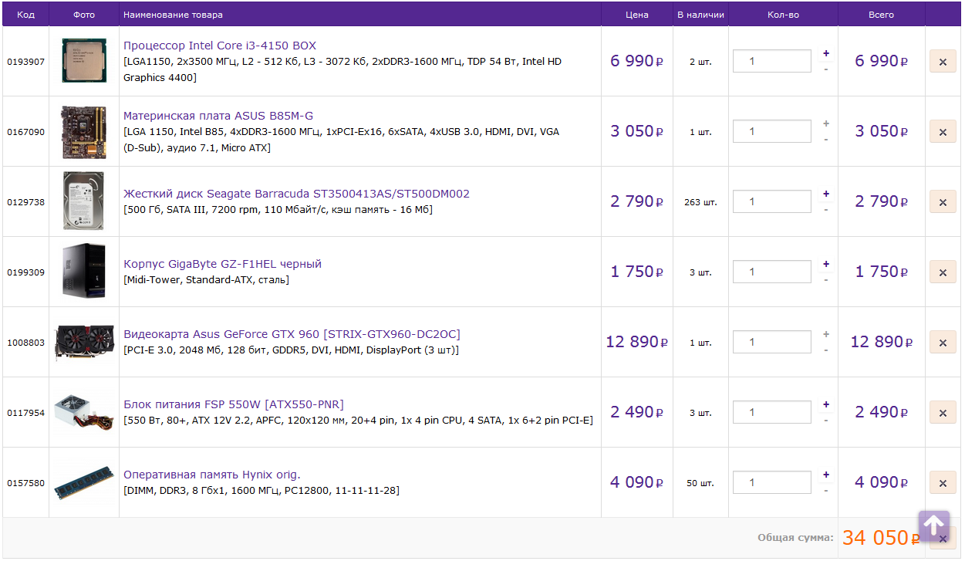The width and height of the screenshot is (965, 561).
Task: Increase quantity of FSP 550W power supply
Action: [826, 404]
